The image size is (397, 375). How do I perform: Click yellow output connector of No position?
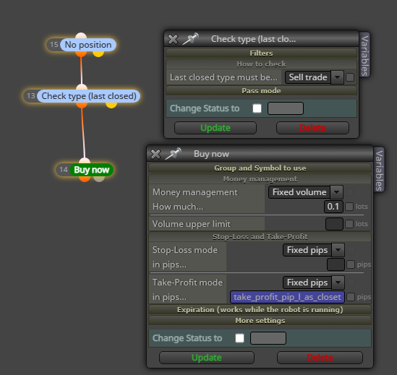click(98, 53)
